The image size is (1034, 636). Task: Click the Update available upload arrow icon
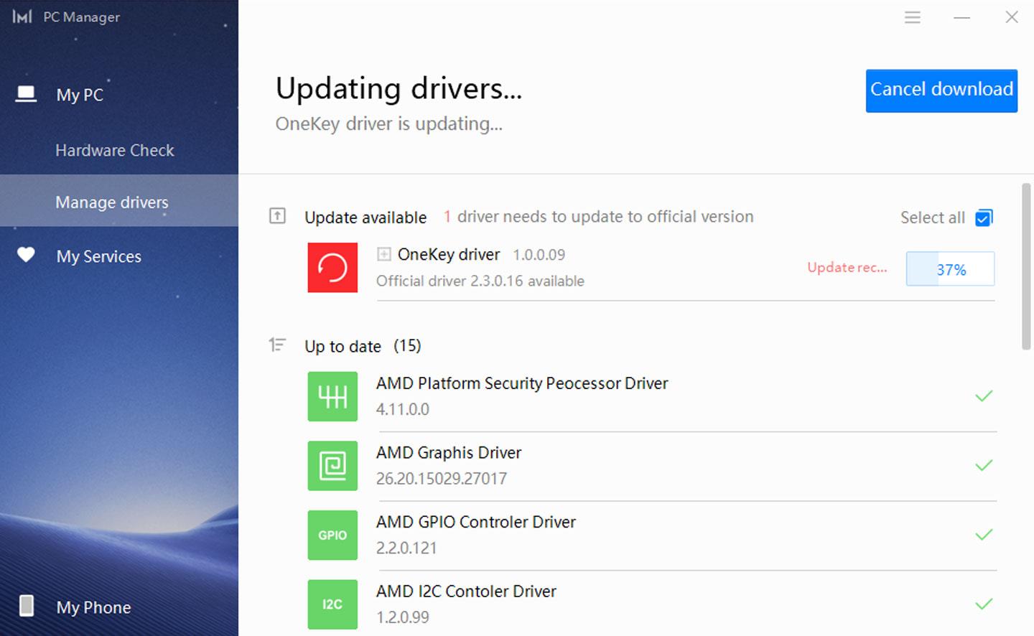pos(277,216)
